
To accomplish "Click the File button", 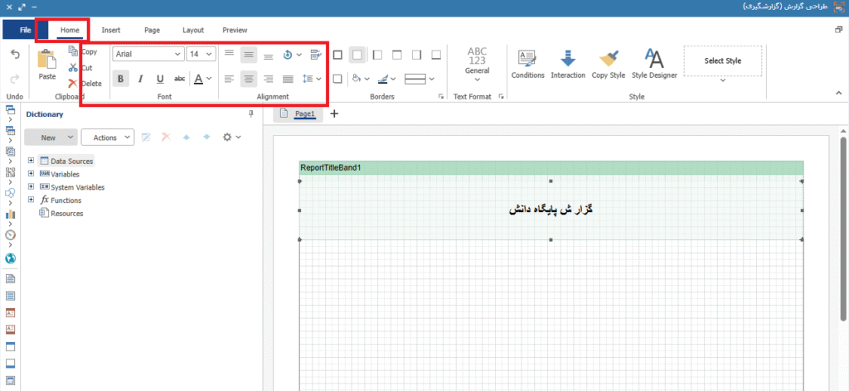I will tap(25, 30).
